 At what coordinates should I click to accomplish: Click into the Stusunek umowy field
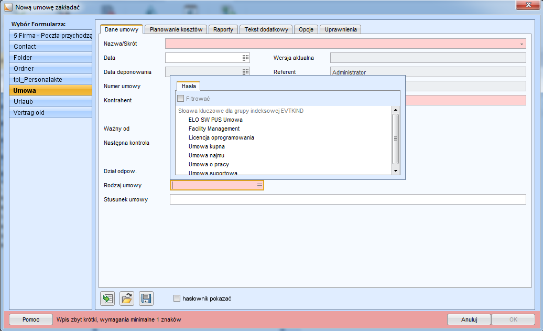(347, 199)
